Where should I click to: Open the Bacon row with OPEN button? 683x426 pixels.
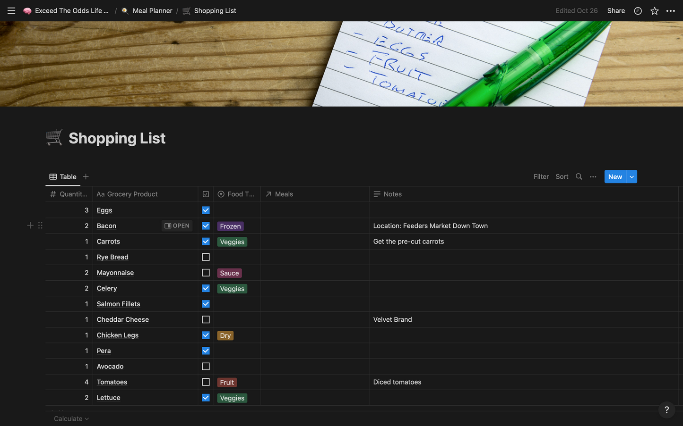pyautogui.click(x=177, y=226)
